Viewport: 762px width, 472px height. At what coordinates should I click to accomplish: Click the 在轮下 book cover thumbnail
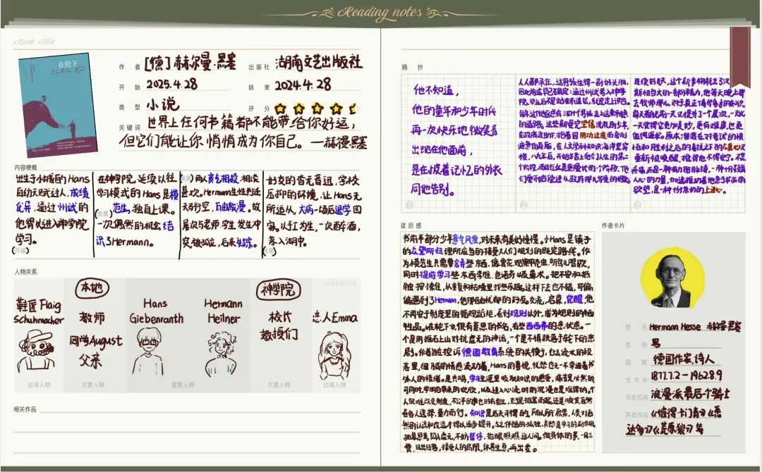click(58, 105)
